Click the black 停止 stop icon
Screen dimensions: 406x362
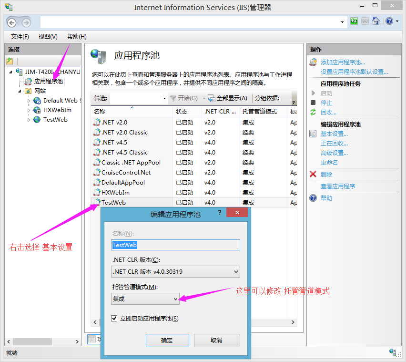click(x=313, y=103)
